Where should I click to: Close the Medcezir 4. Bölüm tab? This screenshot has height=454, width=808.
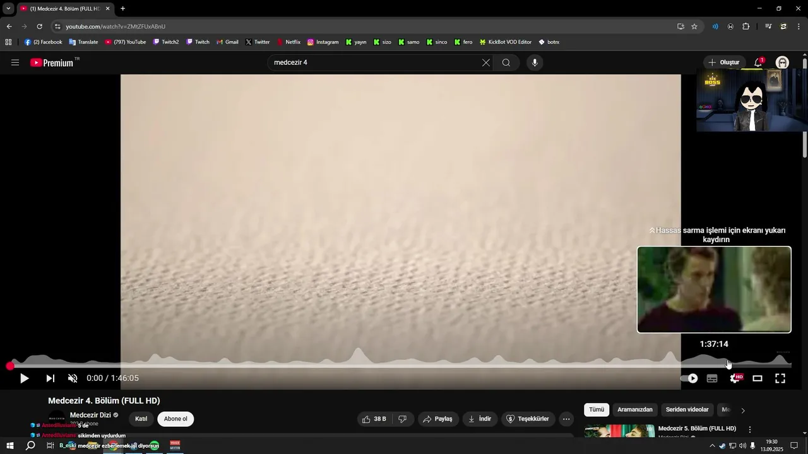(x=107, y=9)
